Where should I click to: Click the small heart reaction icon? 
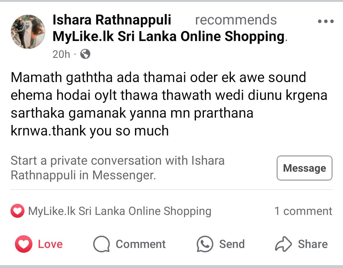click(x=17, y=211)
